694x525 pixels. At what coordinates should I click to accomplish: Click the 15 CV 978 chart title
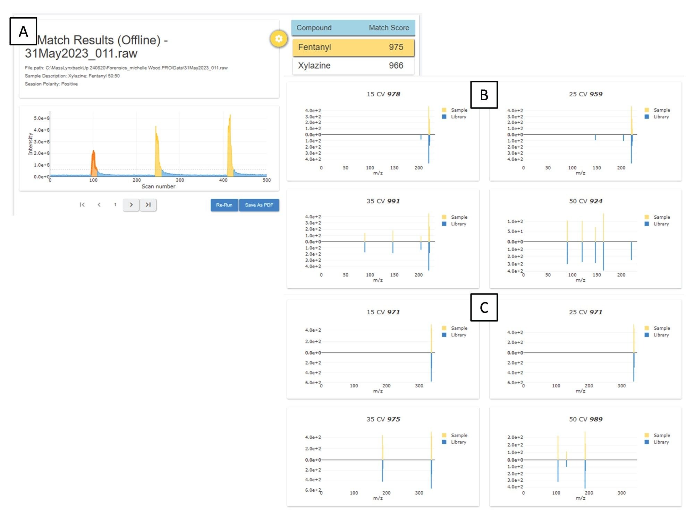(x=383, y=94)
